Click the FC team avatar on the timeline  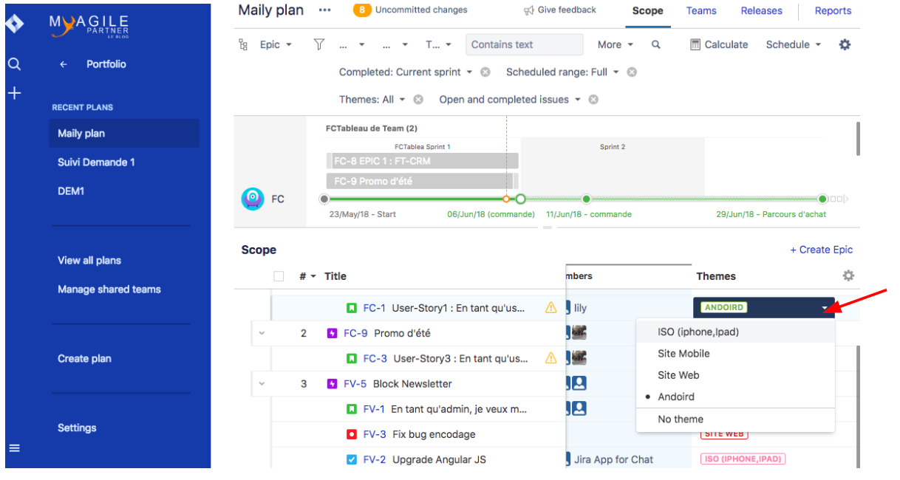[252, 199]
